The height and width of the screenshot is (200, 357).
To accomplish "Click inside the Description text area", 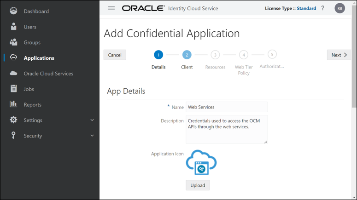I will 227,130.
